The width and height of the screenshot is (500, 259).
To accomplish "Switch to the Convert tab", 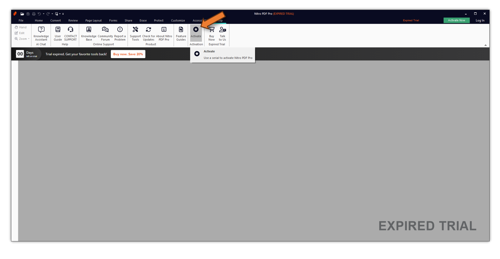I will (56, 21).
